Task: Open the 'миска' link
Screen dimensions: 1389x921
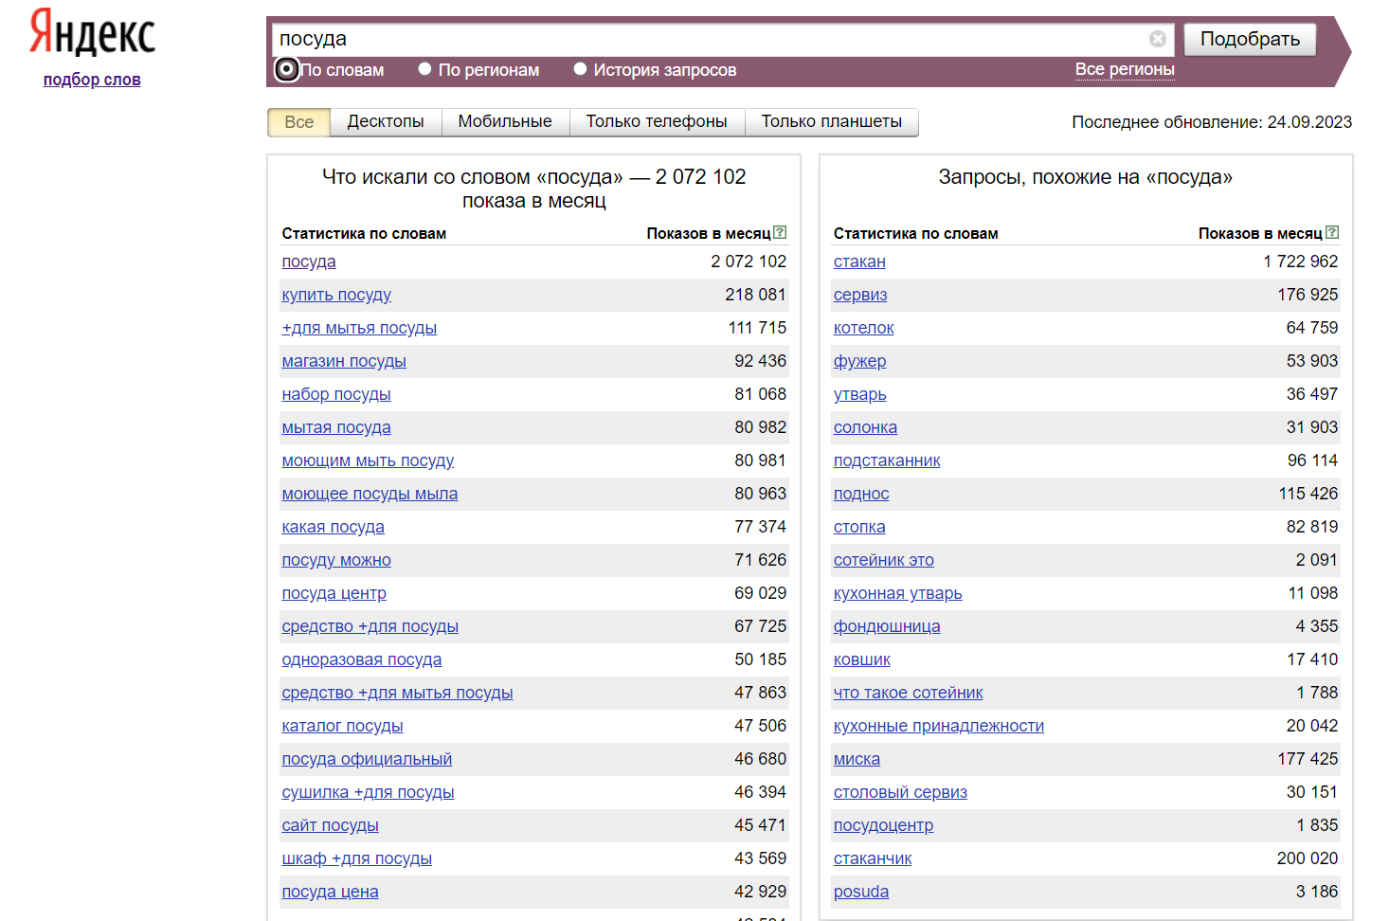Action: tap(857, 759)
